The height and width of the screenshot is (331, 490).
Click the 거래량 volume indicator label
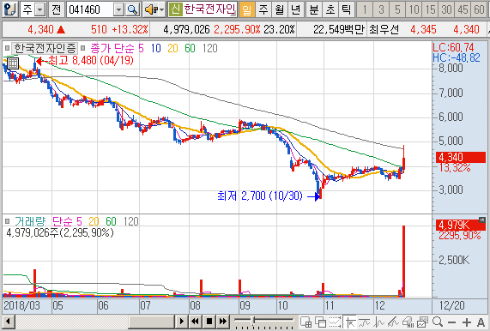(x=30, y=221)
